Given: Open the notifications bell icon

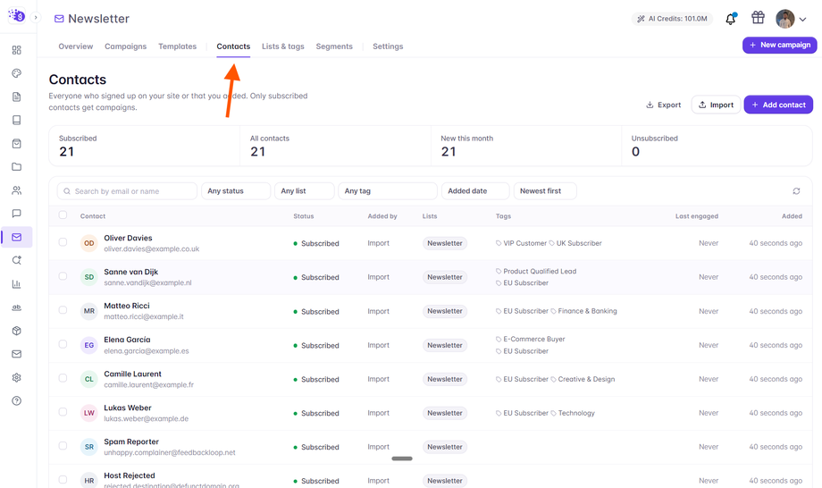Looking at the screenshot, I should pos(730,19).
